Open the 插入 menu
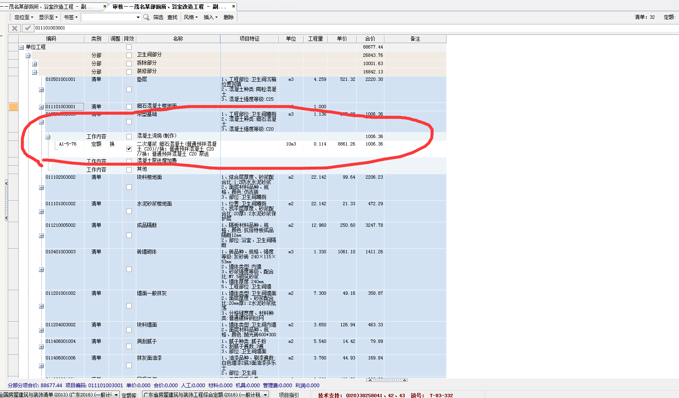This screenshot has height=398, width=679. coord(210,17)
